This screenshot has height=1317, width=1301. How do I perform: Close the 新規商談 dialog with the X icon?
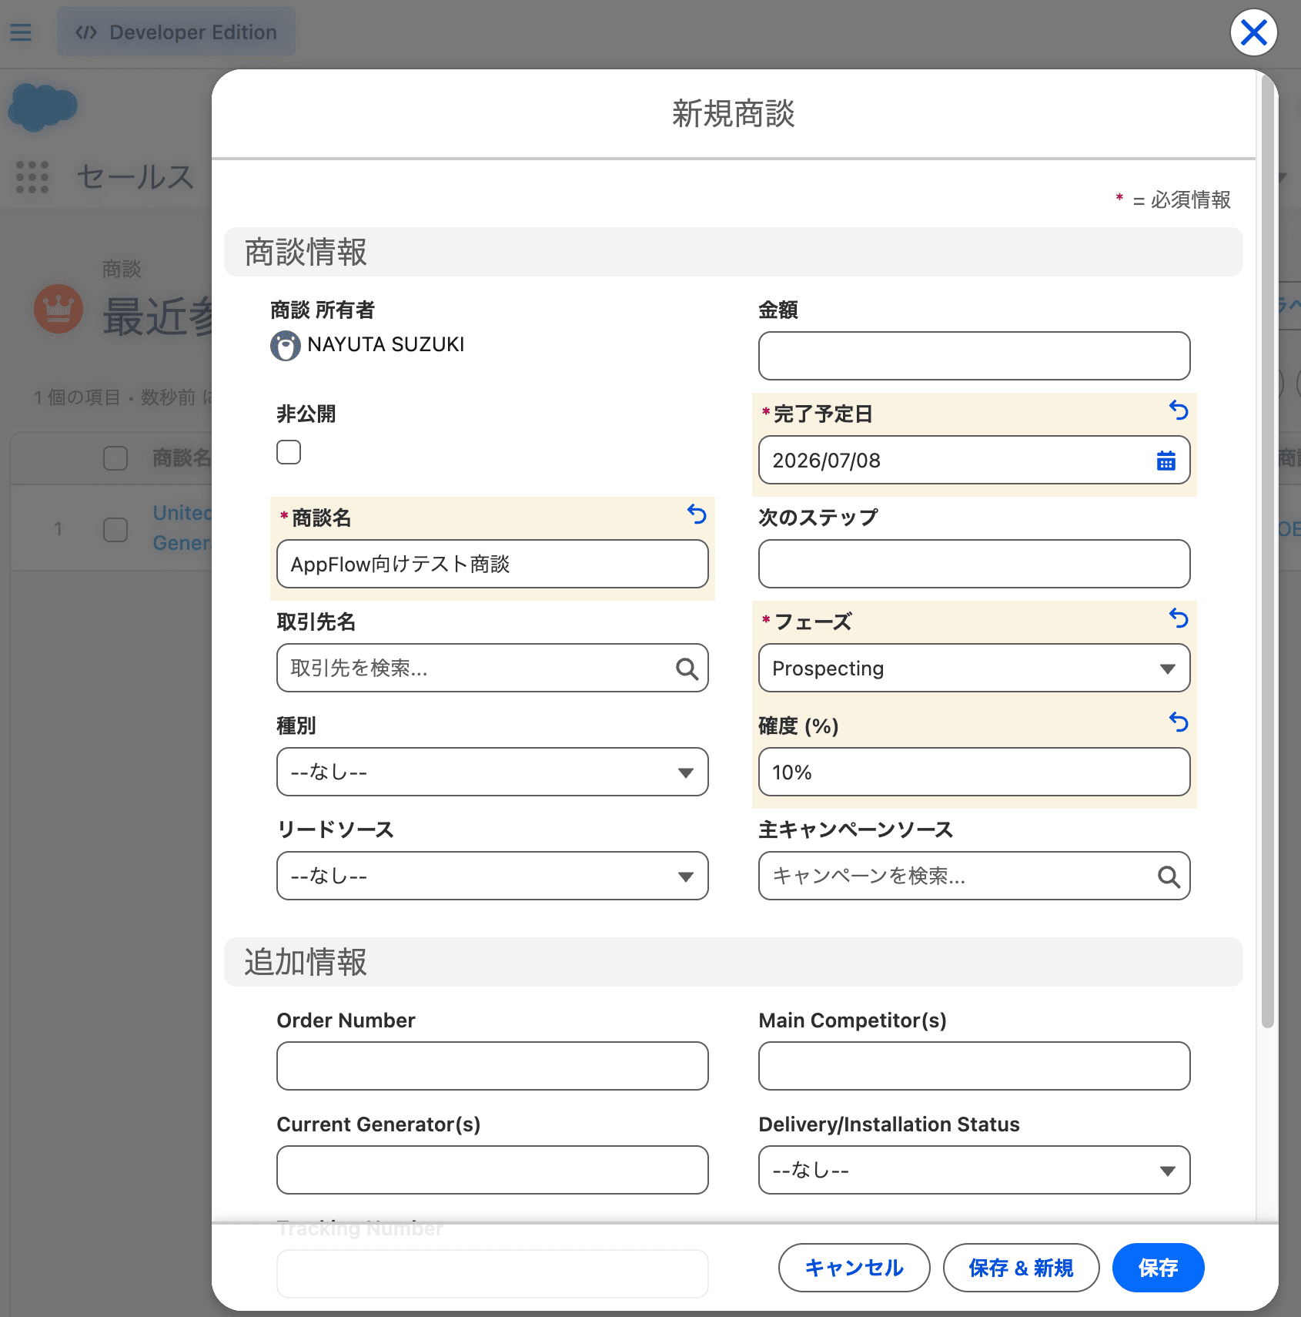point(1253,32)
